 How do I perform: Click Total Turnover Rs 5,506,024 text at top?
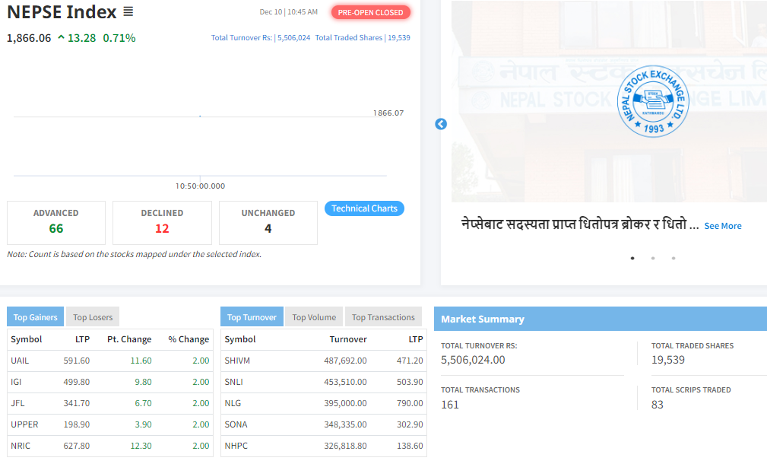click(261, 38)
